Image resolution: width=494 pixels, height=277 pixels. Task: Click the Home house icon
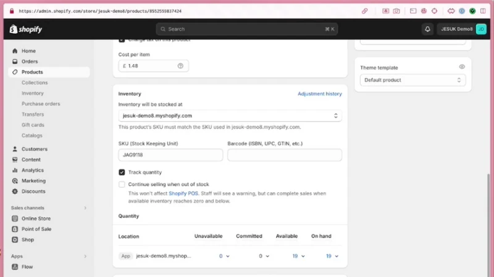tap(15, 51)
